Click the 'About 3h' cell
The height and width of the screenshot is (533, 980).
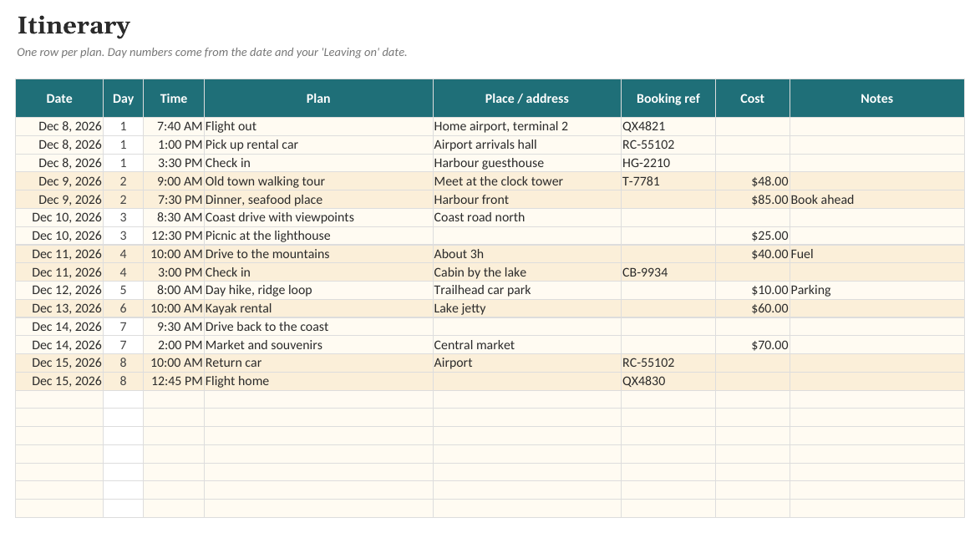[527, 254]
